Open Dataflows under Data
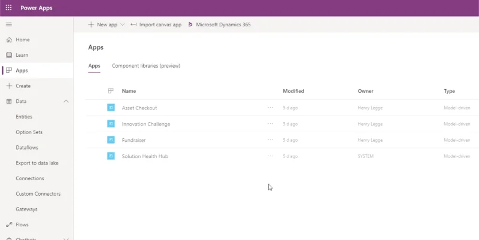Viewport: 479px width, 240px height. click(x=27, y=147)
